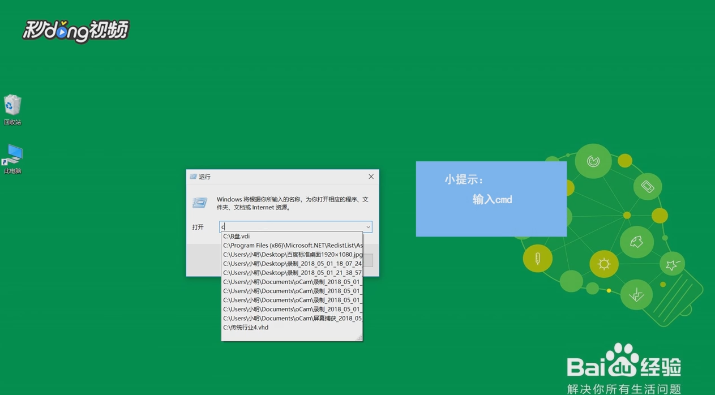Close the 运行 Run dialog
Viewport: 715px width, 395px height.
point(371,177)
